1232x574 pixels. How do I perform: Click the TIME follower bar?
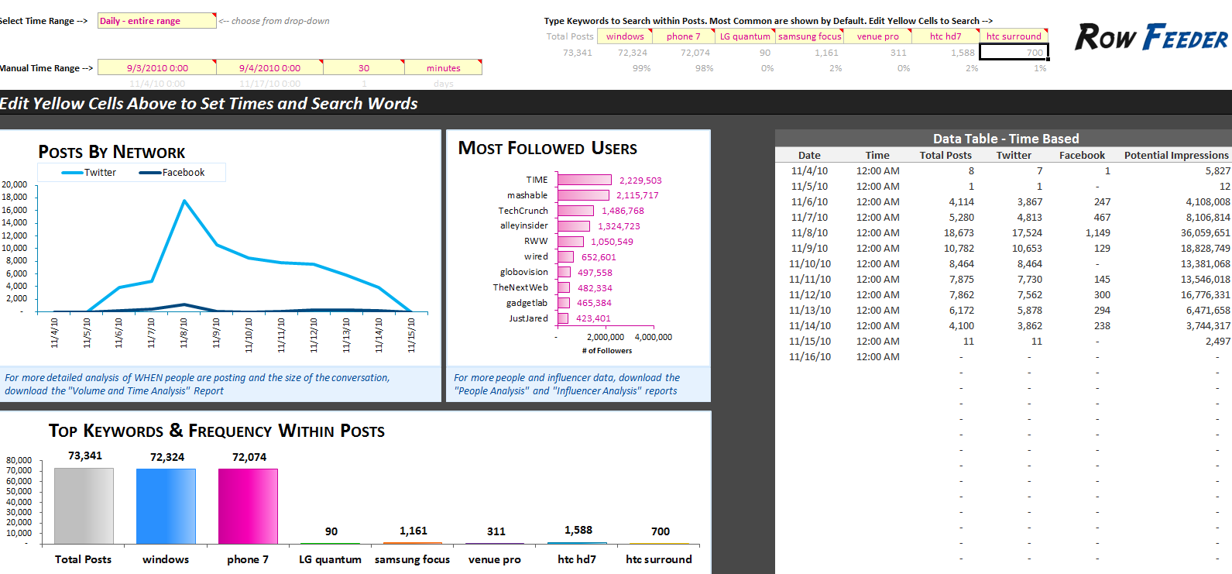(584, 180)
